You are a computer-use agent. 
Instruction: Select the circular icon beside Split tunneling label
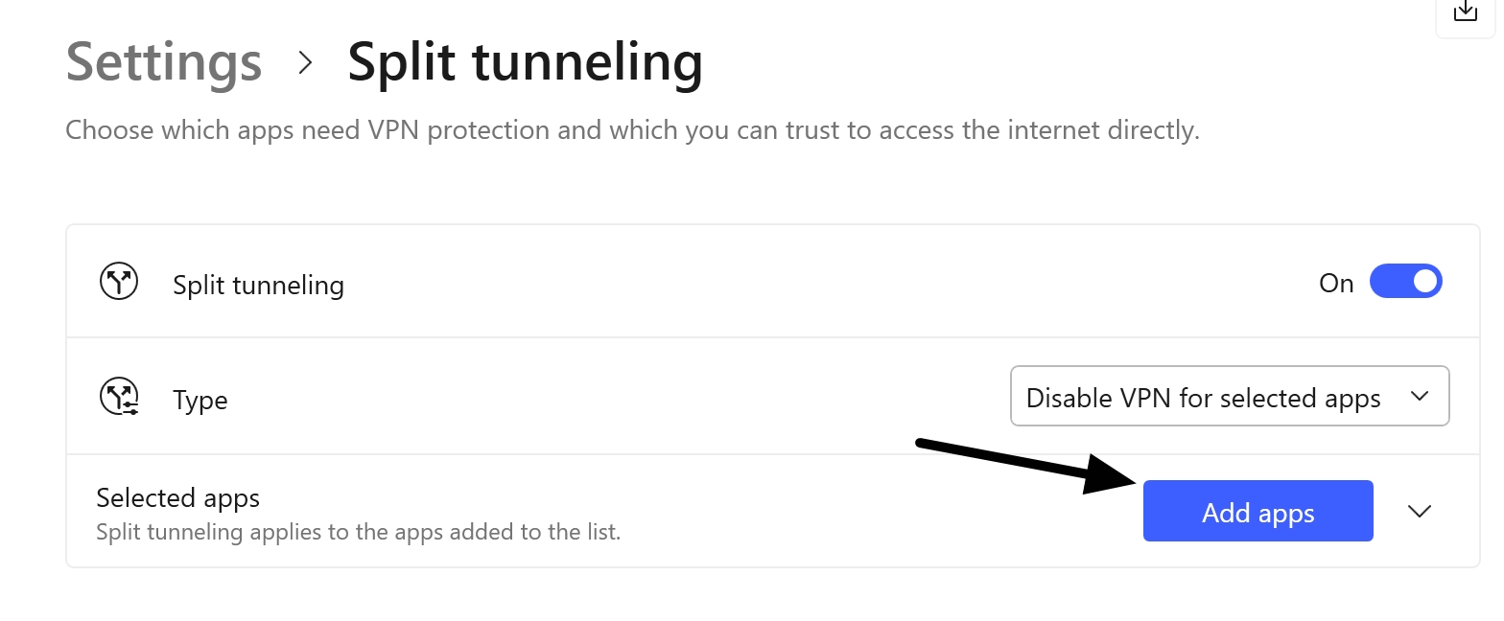119,281
